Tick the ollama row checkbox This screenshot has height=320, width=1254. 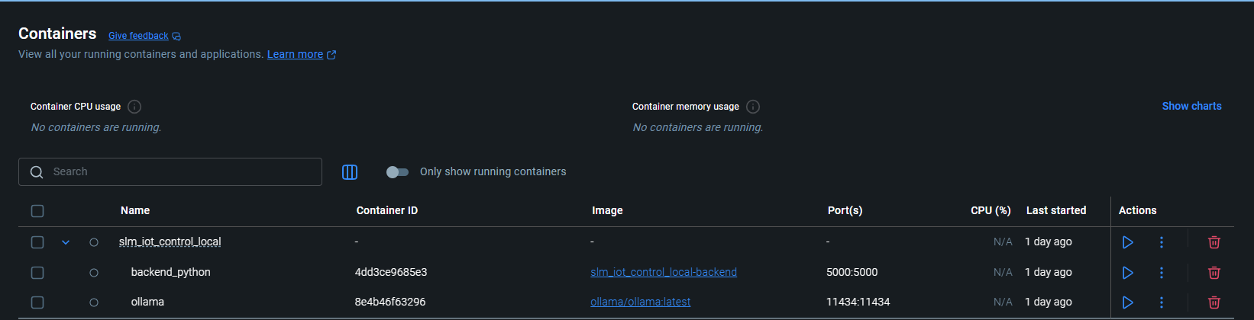click(37, 302)
